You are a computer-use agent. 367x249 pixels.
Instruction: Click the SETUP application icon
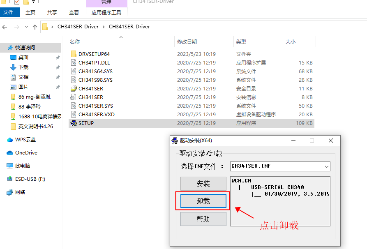pos(74,123)
